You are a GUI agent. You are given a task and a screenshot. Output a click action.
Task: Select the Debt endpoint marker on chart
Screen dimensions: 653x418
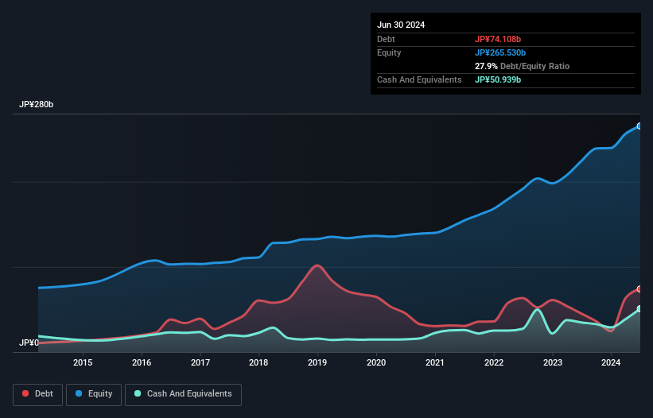point(639,289)
